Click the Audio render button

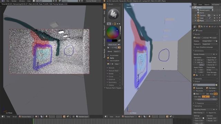(213, 38)
